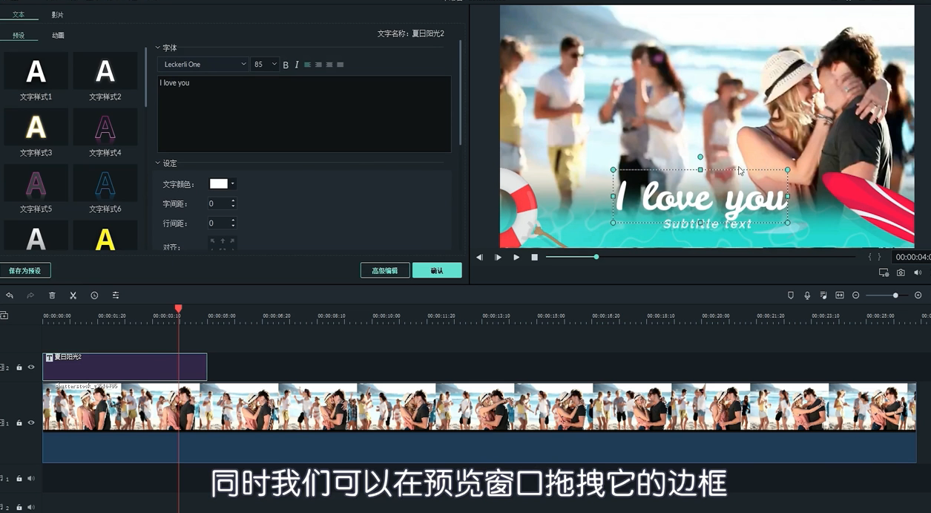The image size is (931, 513).
Task: Toggle lock on video track 1
Action: pos(19,422)
